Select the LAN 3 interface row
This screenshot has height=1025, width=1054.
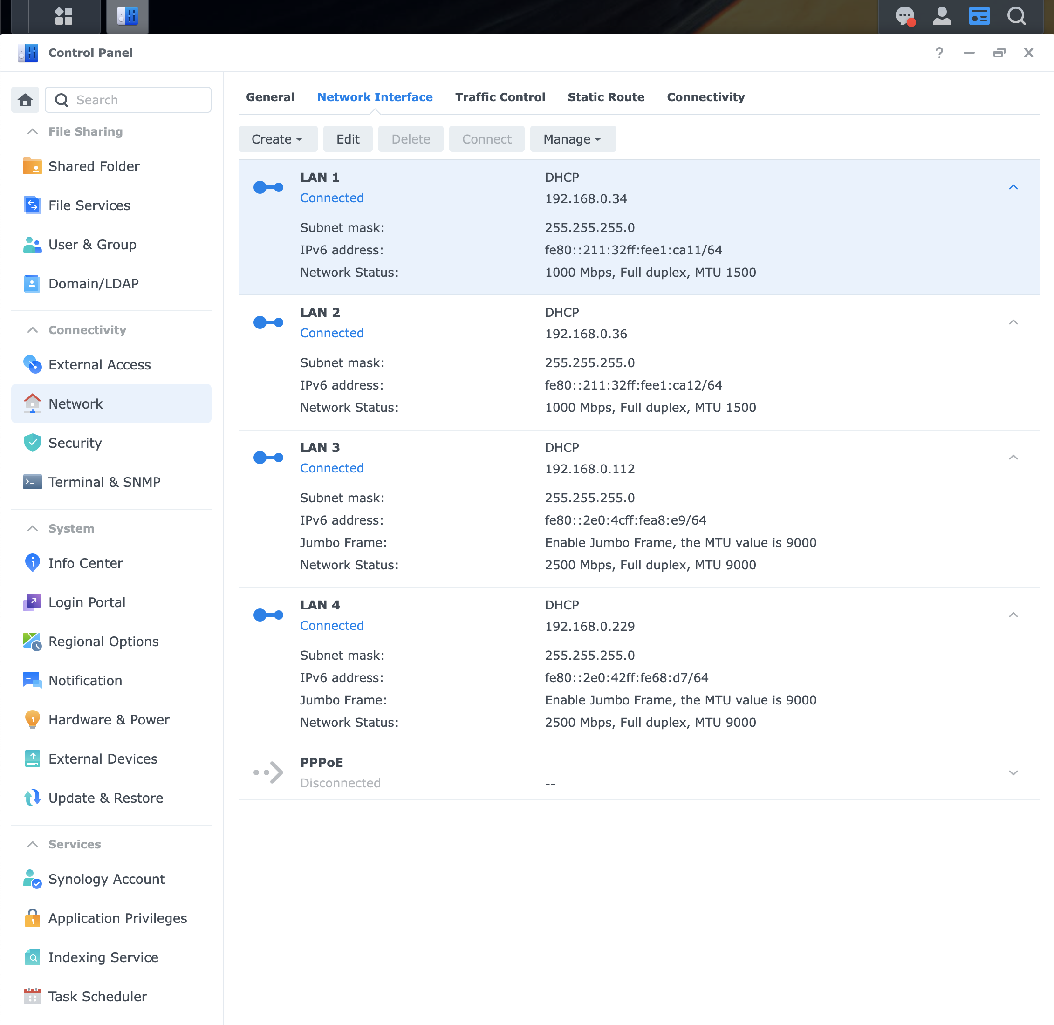tap(639, 509)
